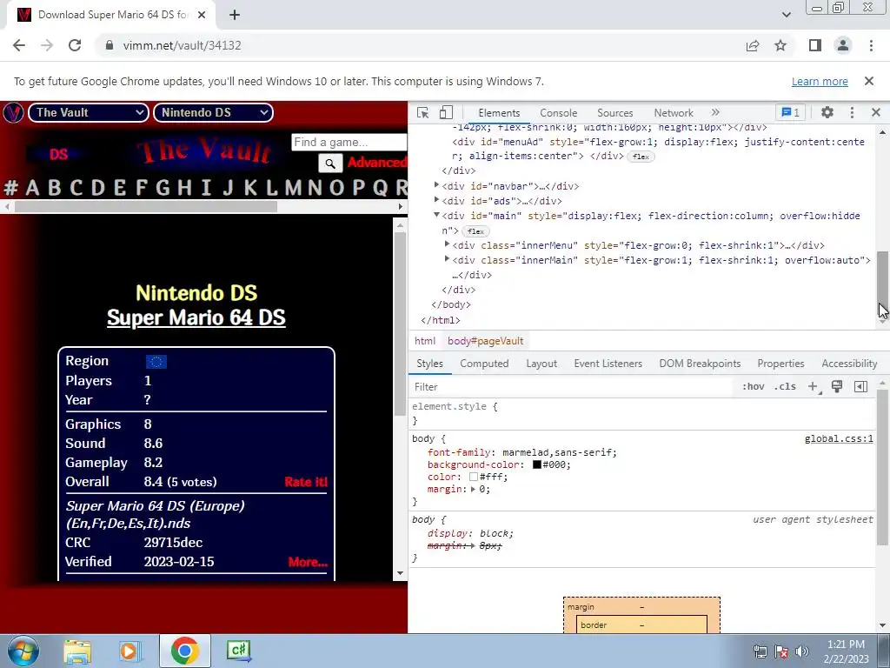The width and height of the screenshot is (890, 668).
Task: Open the Advanced search link
Action: [377, 163]
